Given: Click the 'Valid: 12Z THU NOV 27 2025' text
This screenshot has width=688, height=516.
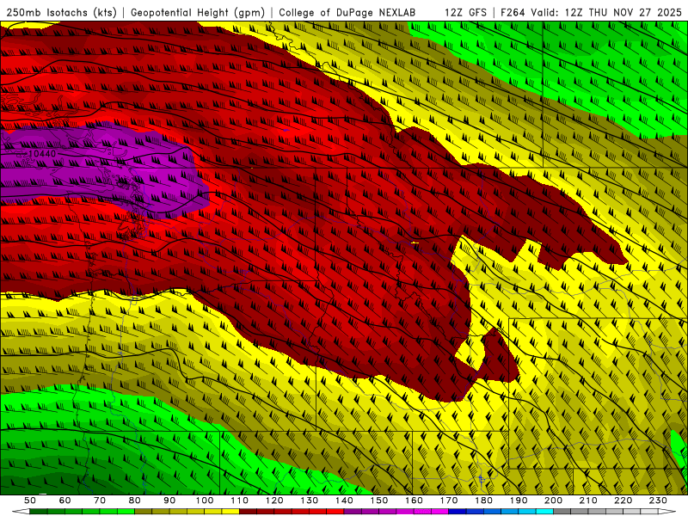Looking at the screenshot, I should tap(606, 12).
